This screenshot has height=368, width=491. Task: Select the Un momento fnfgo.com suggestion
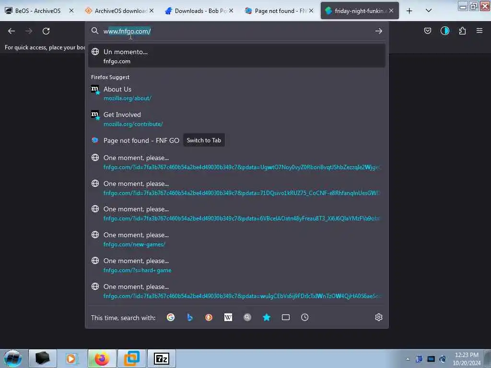pos(237,57)
